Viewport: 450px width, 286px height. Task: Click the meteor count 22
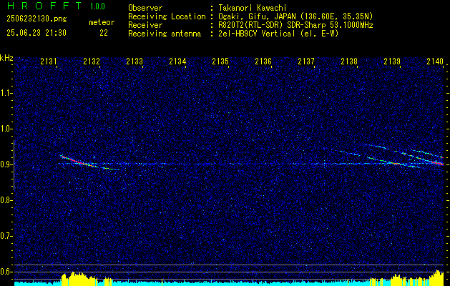pyautogui.click(x=104, y=33)
